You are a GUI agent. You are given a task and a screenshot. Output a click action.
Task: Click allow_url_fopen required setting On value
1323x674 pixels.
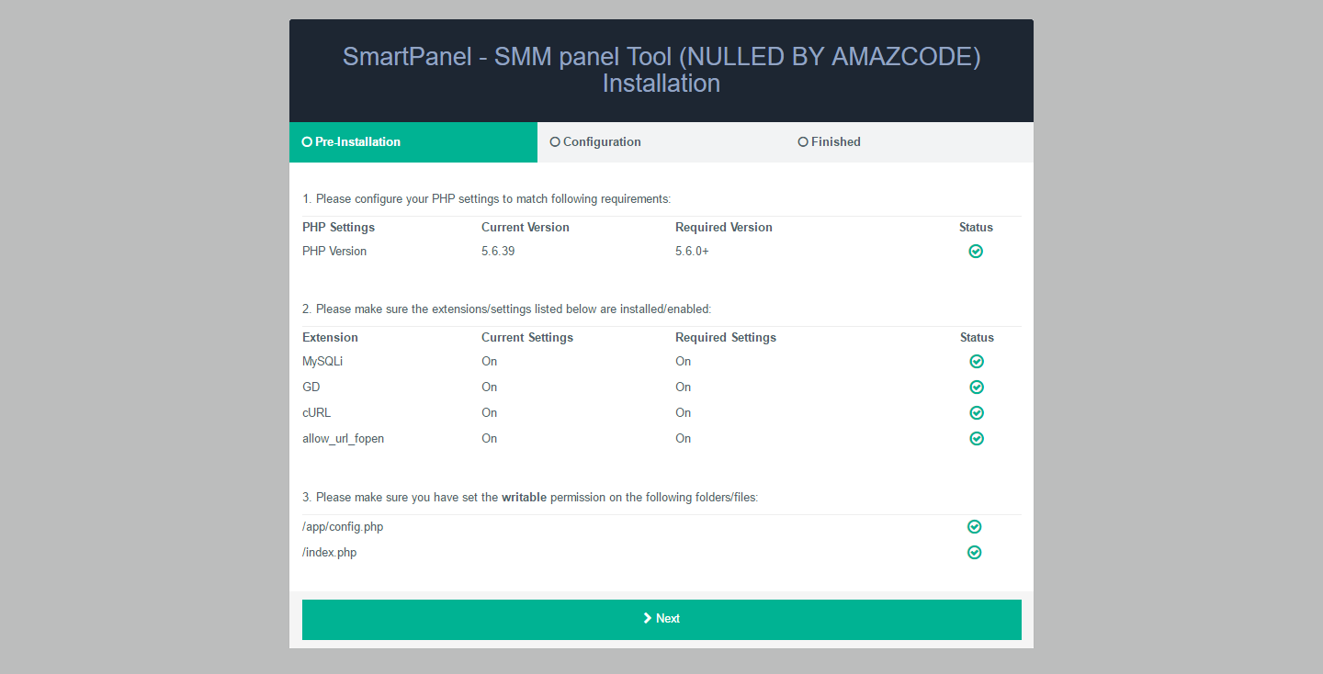click(x=684, y=439)
